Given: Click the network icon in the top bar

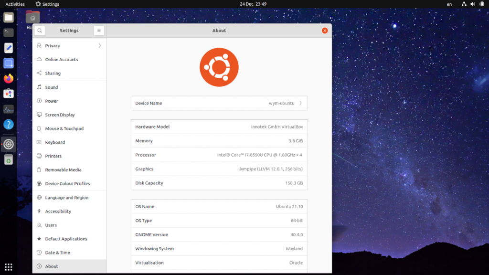Looking at the screenshot, I should tap(464, 4).
